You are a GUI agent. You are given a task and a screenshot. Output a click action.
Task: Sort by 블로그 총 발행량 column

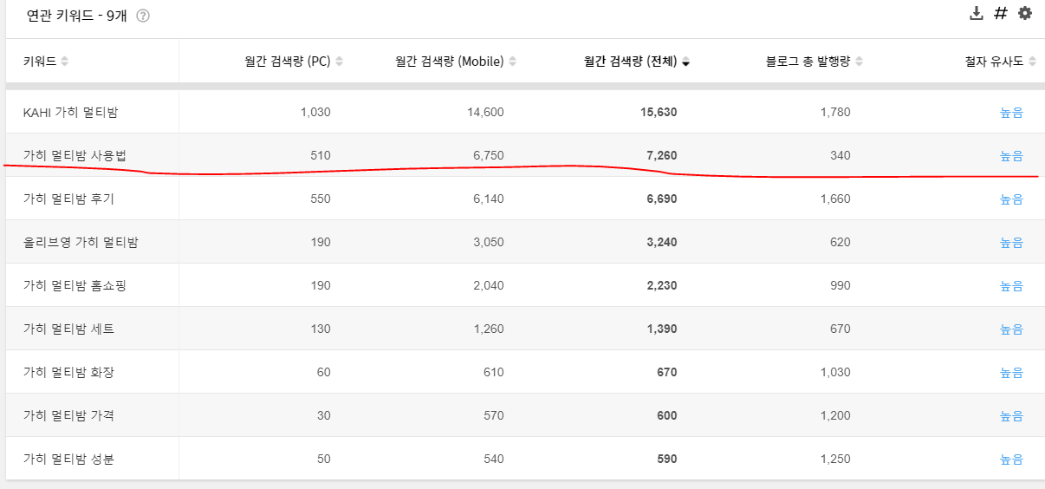859,62
